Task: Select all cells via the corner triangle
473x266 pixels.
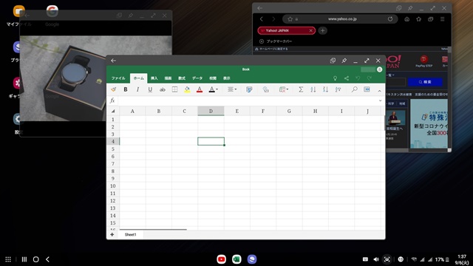Action: click(113, 112)
